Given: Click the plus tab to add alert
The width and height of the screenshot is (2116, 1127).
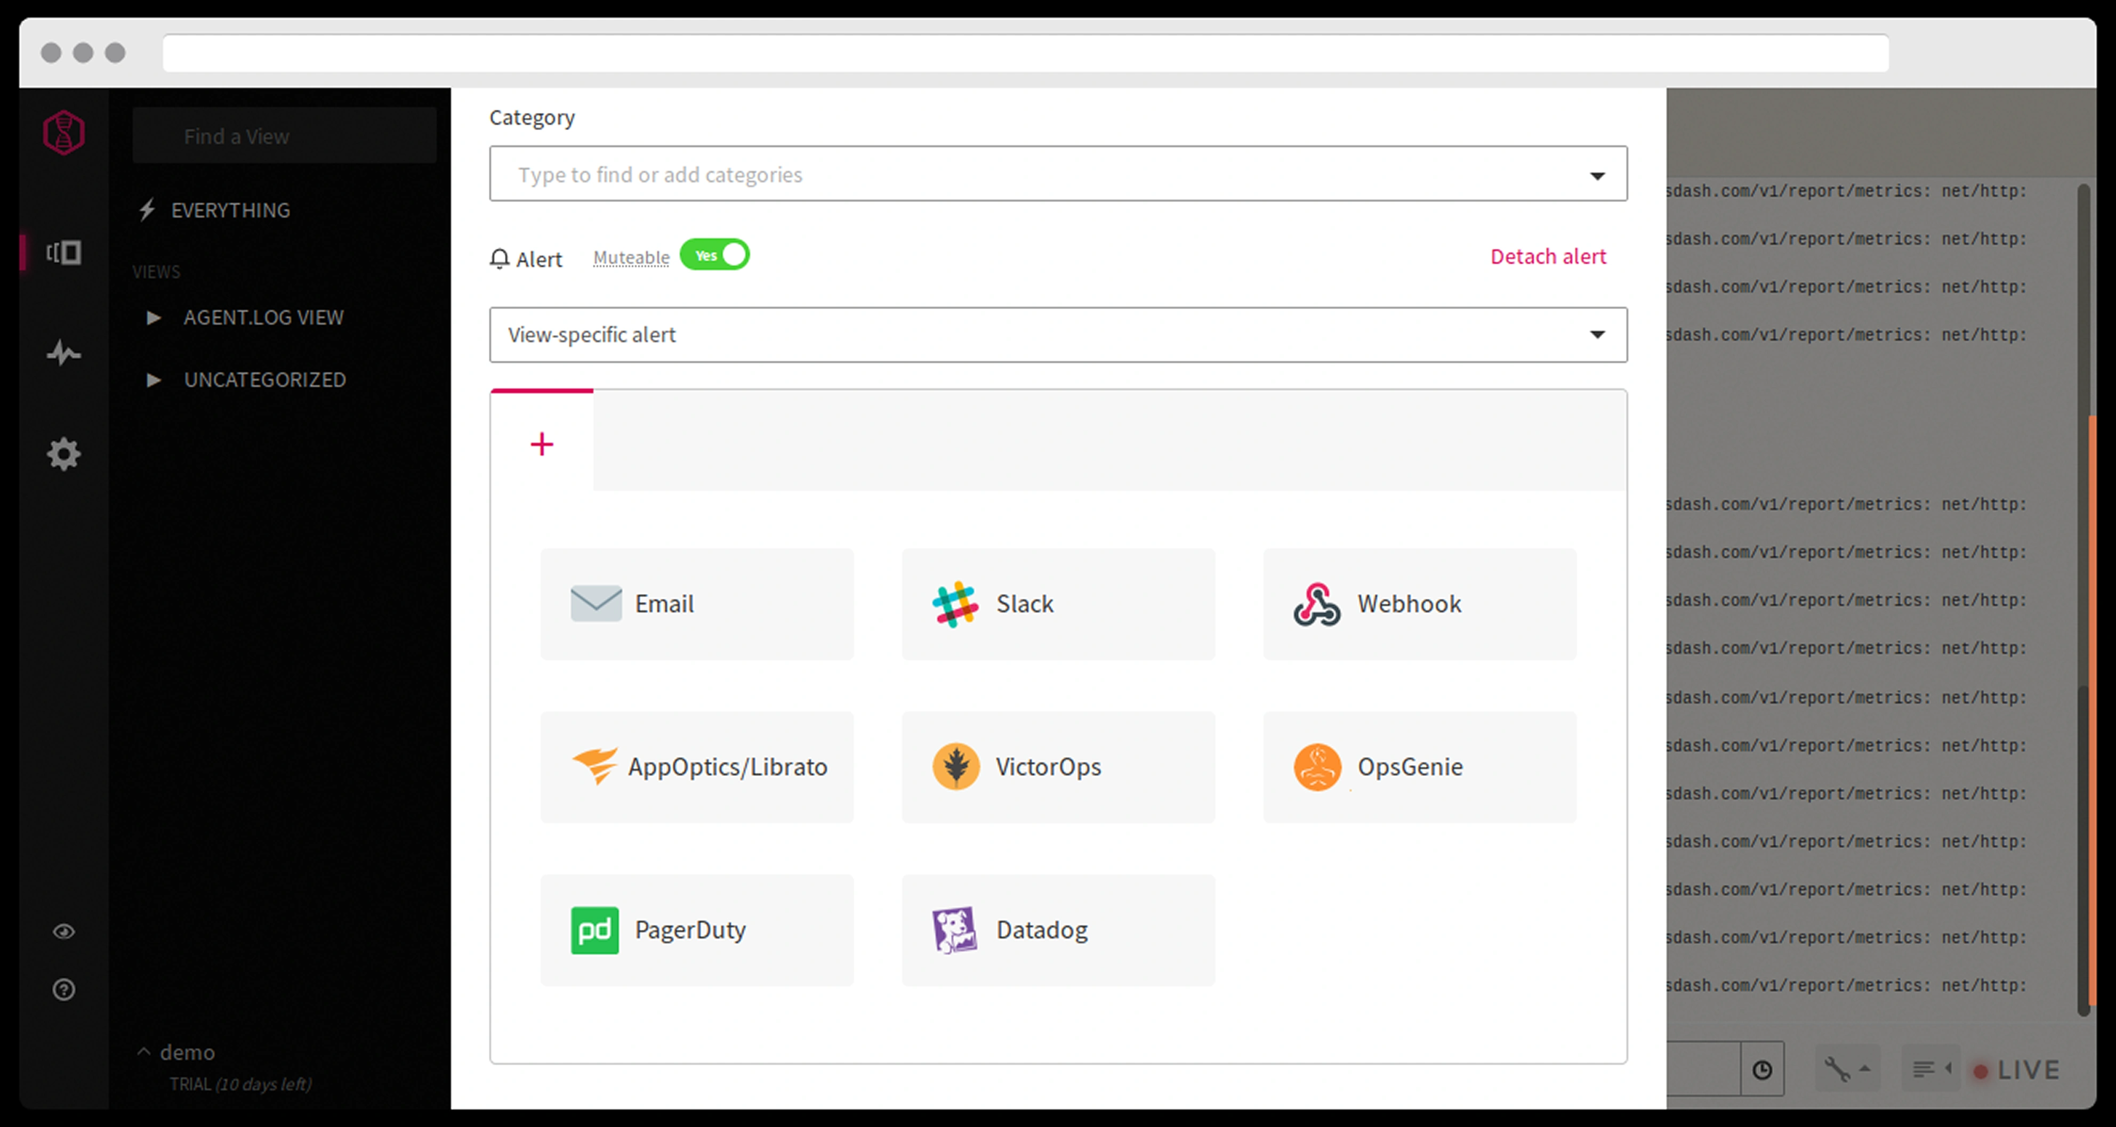Looking at the screenshot, I should click(x=542, y=444).
